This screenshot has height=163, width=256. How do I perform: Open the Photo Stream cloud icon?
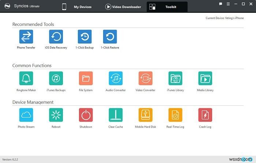[26, 115]
